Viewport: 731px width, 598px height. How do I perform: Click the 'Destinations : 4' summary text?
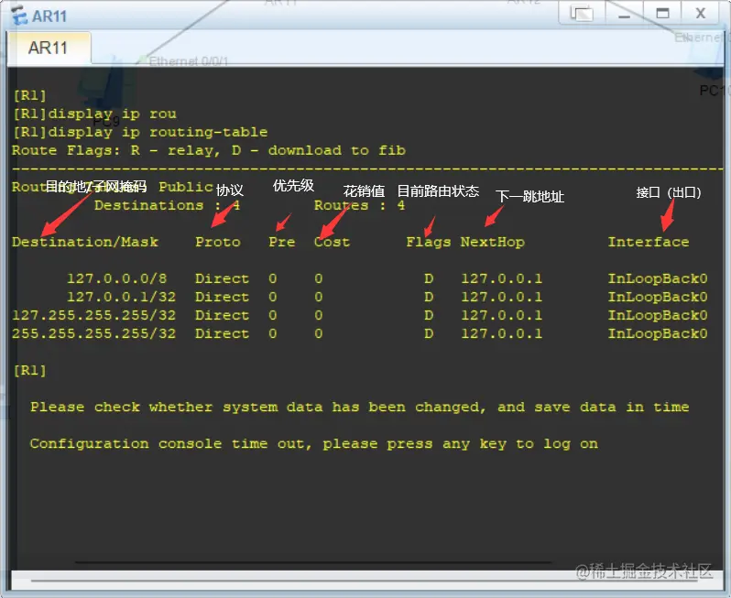[x=168, y=205]
